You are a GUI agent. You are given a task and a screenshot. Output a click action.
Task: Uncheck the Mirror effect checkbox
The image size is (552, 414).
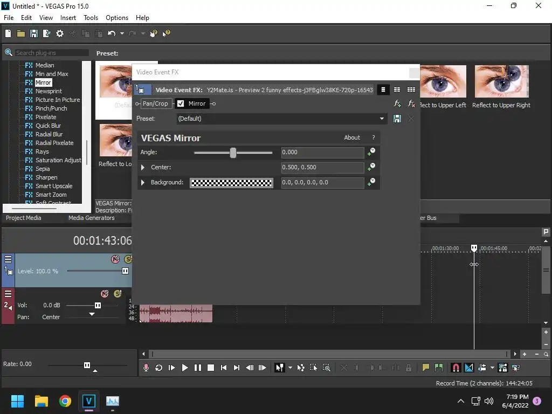tap(181, 103)
